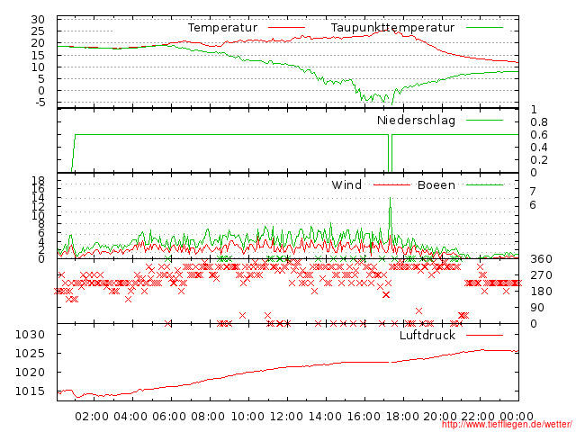The width and height of the screenshot is (576, 432).
Task: Click the red Luftdruck legend line
Action: (x=484, y=335)
